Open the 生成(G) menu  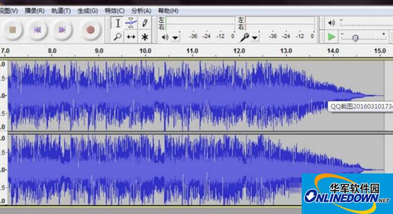coord(87,11)
